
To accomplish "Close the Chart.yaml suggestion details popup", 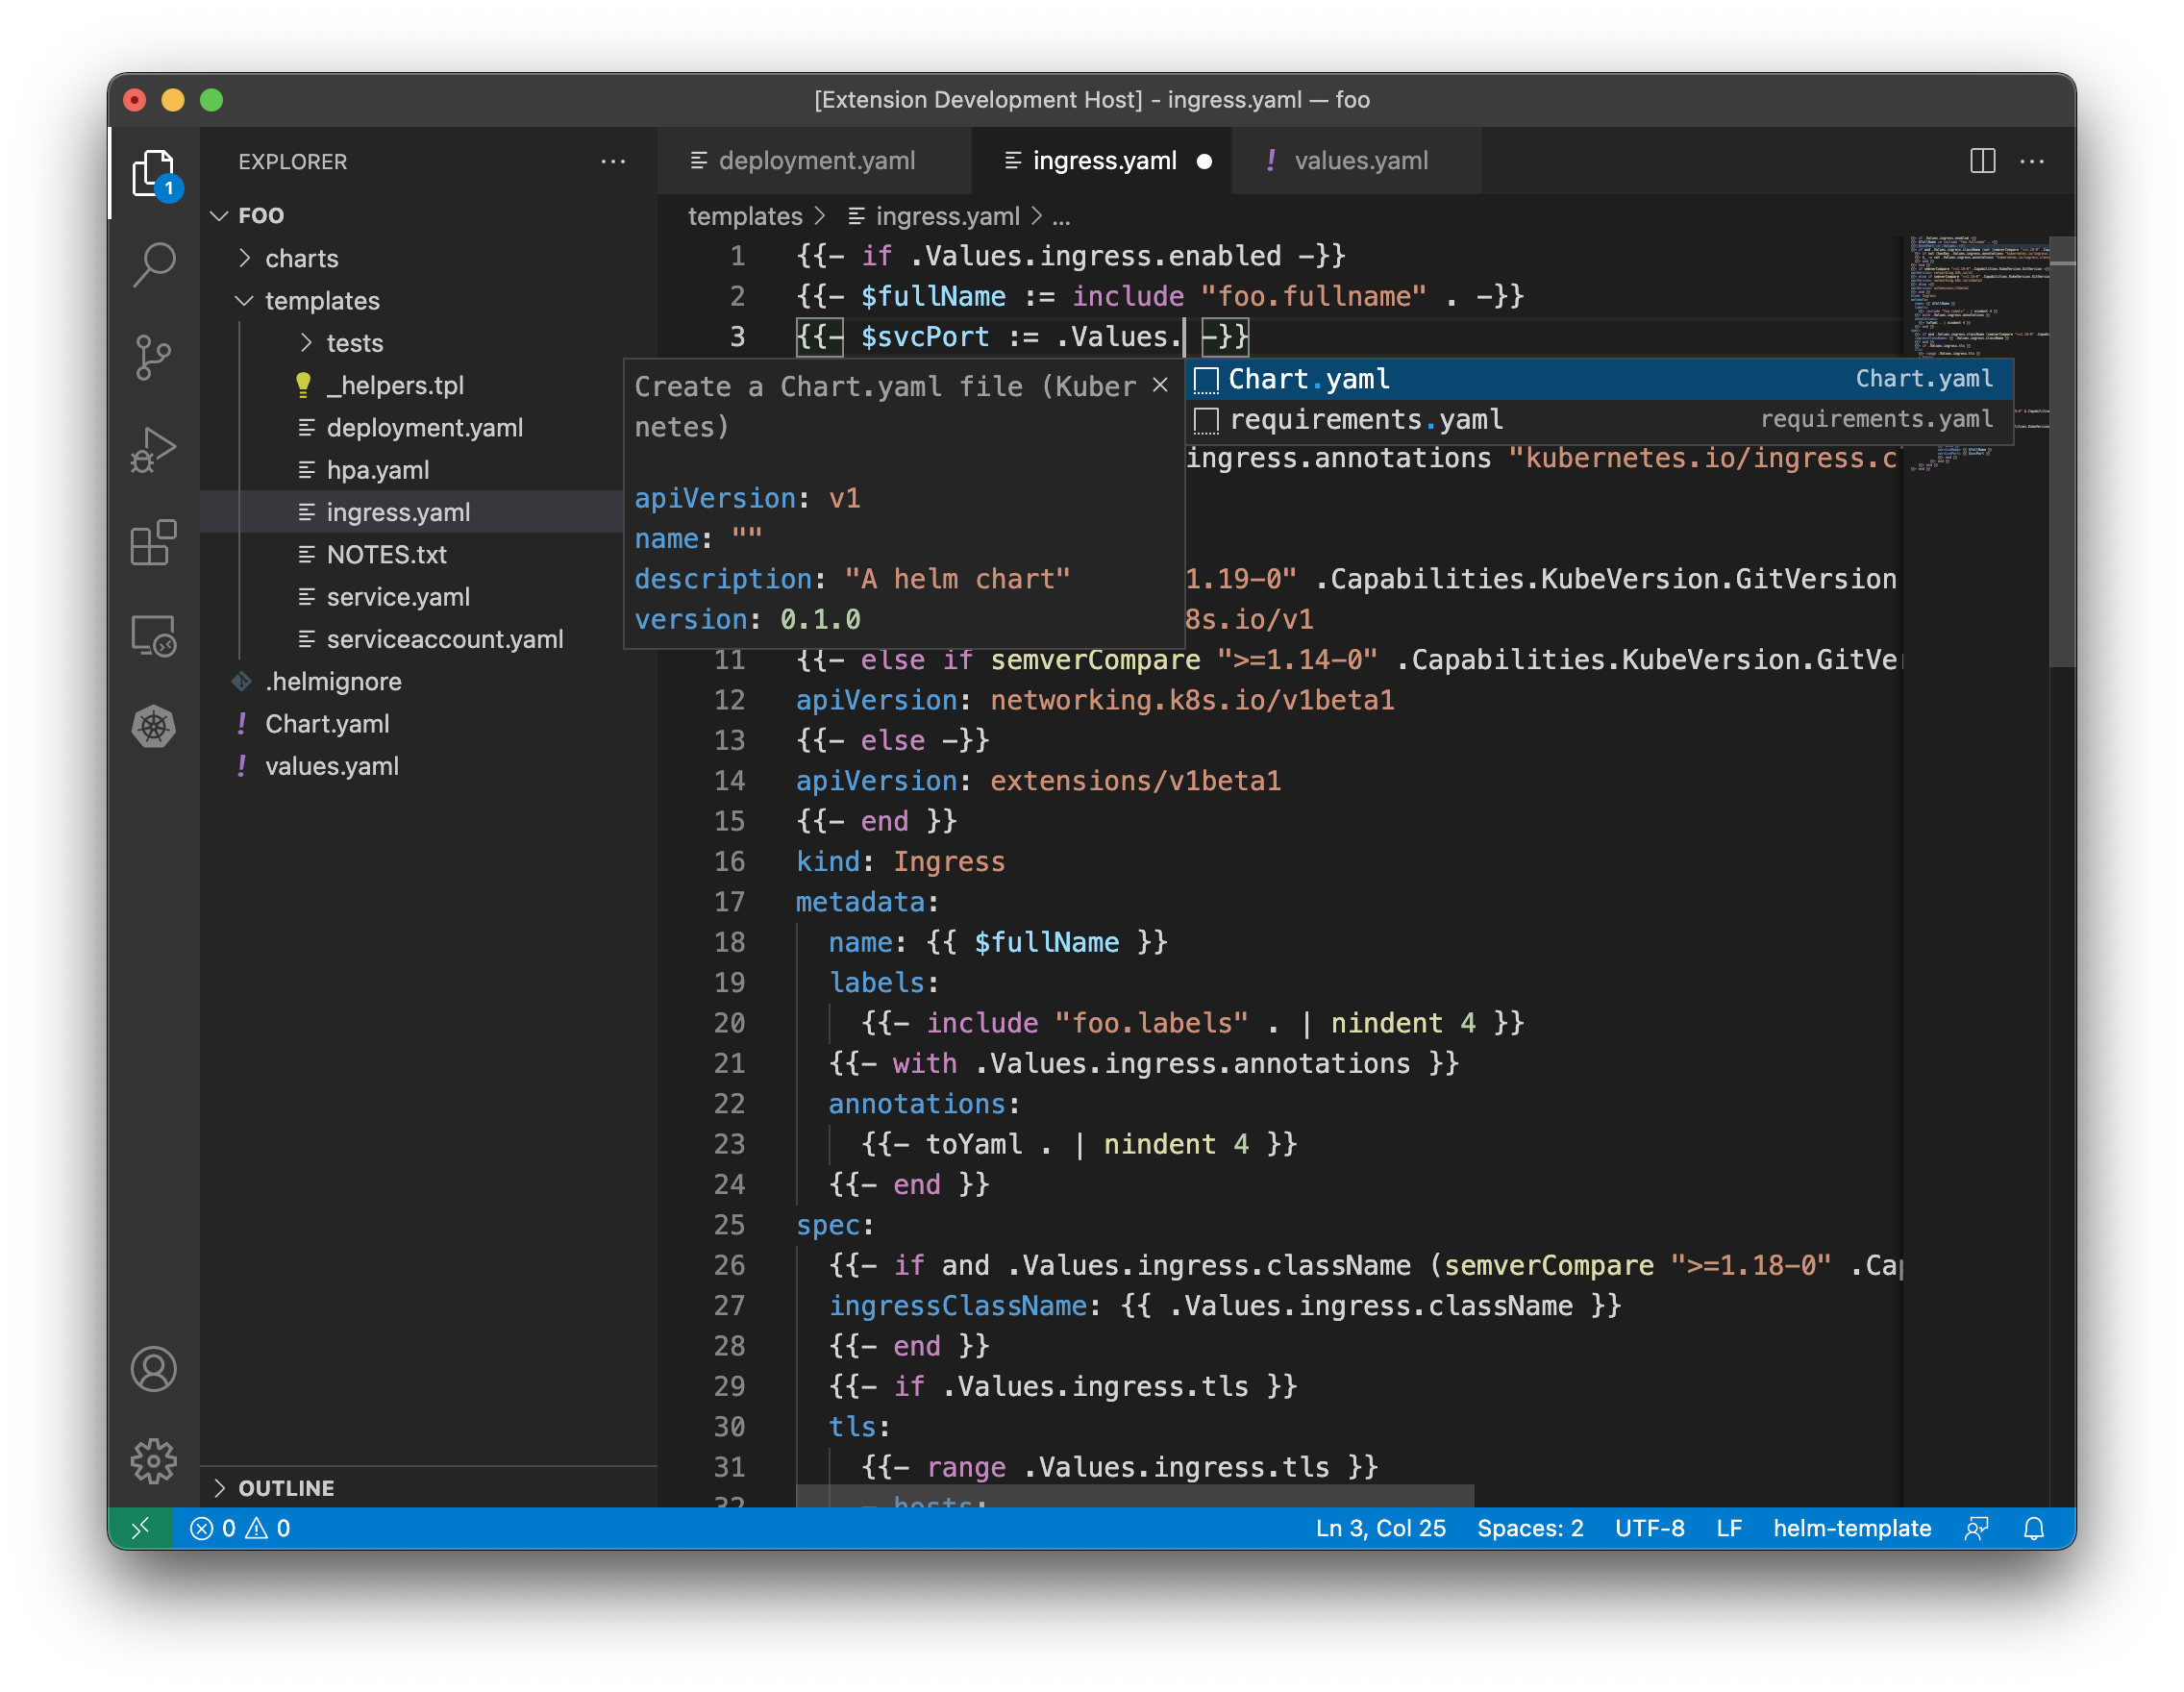I will coord(1160,385).
